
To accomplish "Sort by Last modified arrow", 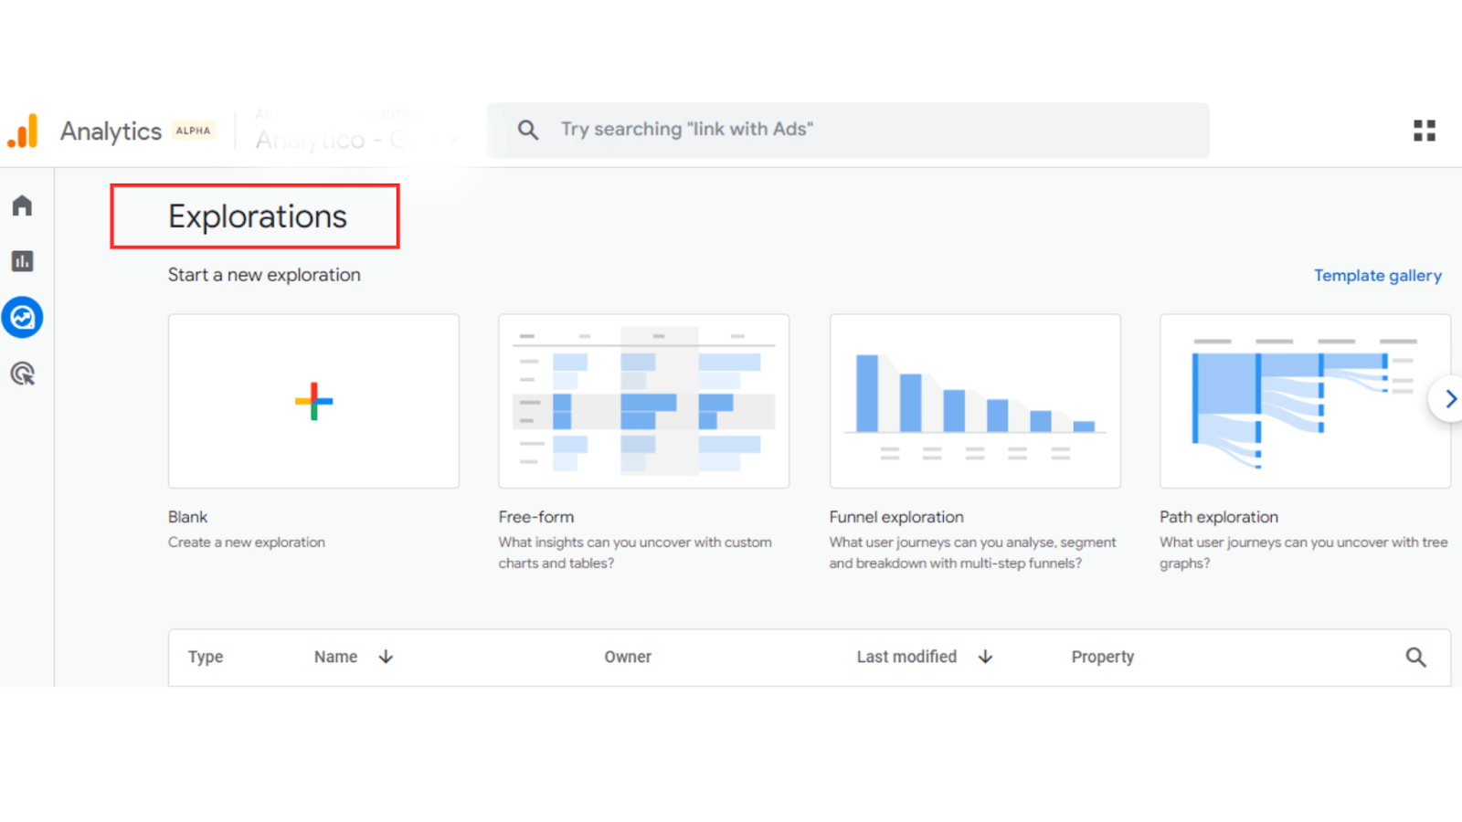I will tap(985, 657).
